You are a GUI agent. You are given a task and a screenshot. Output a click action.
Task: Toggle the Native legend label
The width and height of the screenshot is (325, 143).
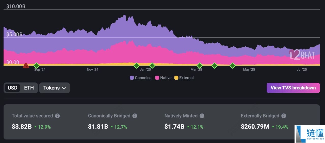tap(166, 78)
